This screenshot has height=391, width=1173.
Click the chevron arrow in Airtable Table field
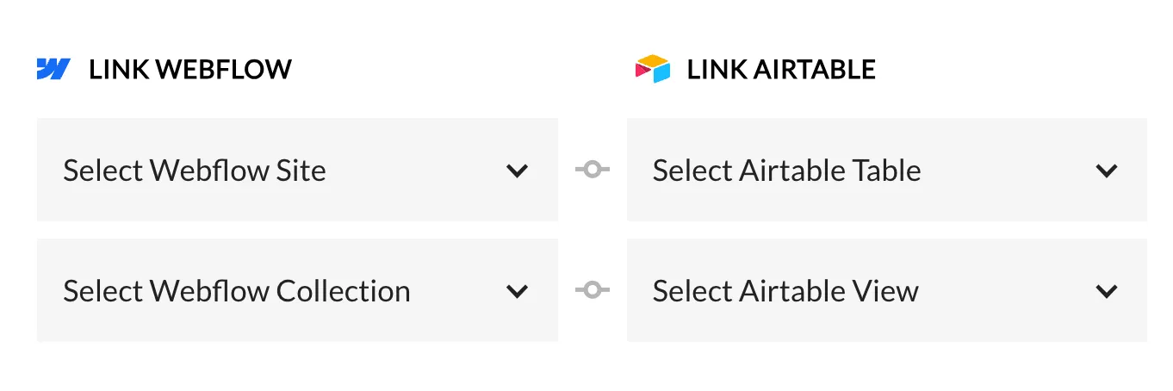[x=1107, y=171]
